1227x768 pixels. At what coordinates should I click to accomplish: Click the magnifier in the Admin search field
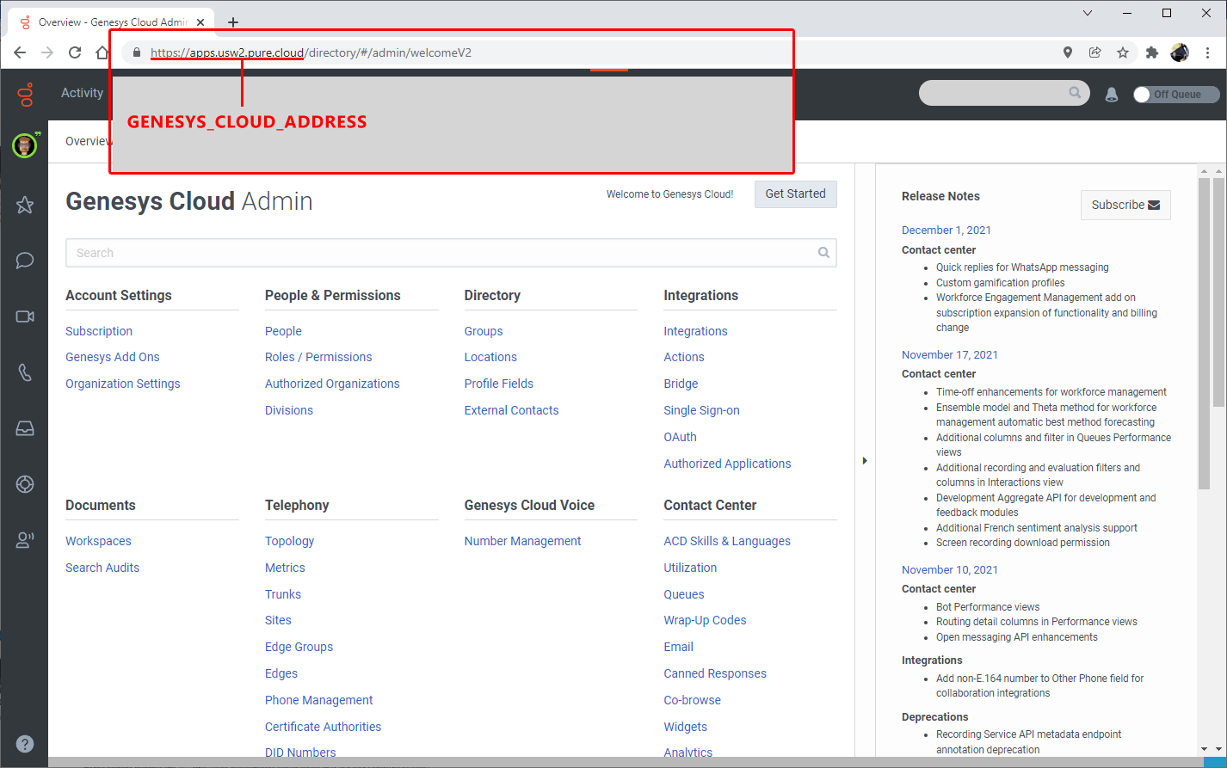823,253
